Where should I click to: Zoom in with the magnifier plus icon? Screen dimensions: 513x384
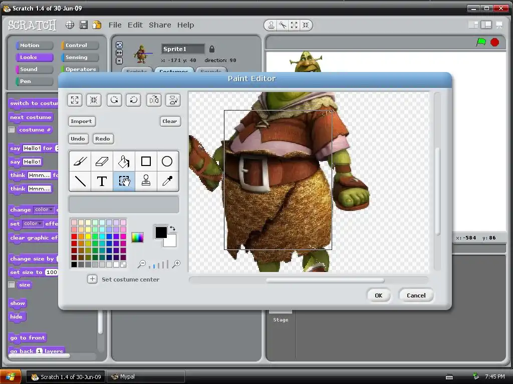[x=176, y=264]
